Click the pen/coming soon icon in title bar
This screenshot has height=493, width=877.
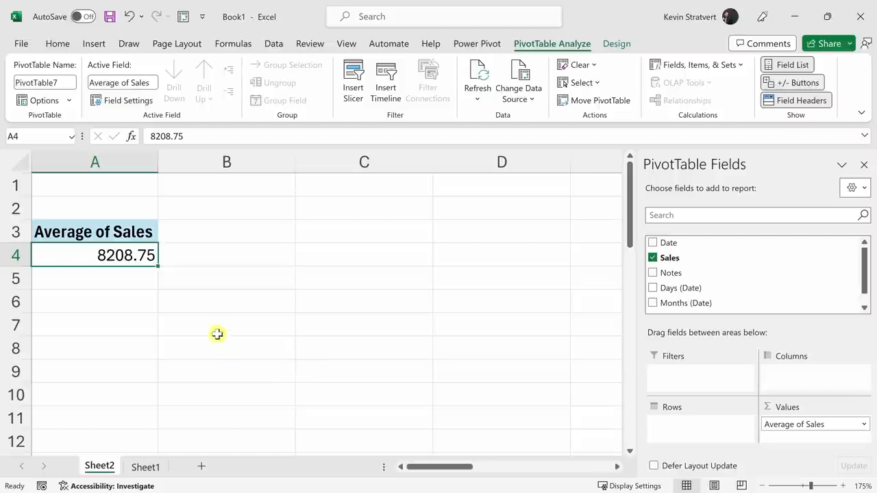click(x=763, y=16)
